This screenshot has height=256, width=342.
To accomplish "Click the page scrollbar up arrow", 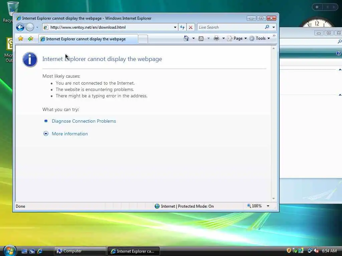I will click(x=274, y=48).
